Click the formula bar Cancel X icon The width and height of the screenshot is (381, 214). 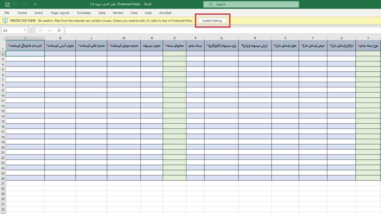point(41,30)
